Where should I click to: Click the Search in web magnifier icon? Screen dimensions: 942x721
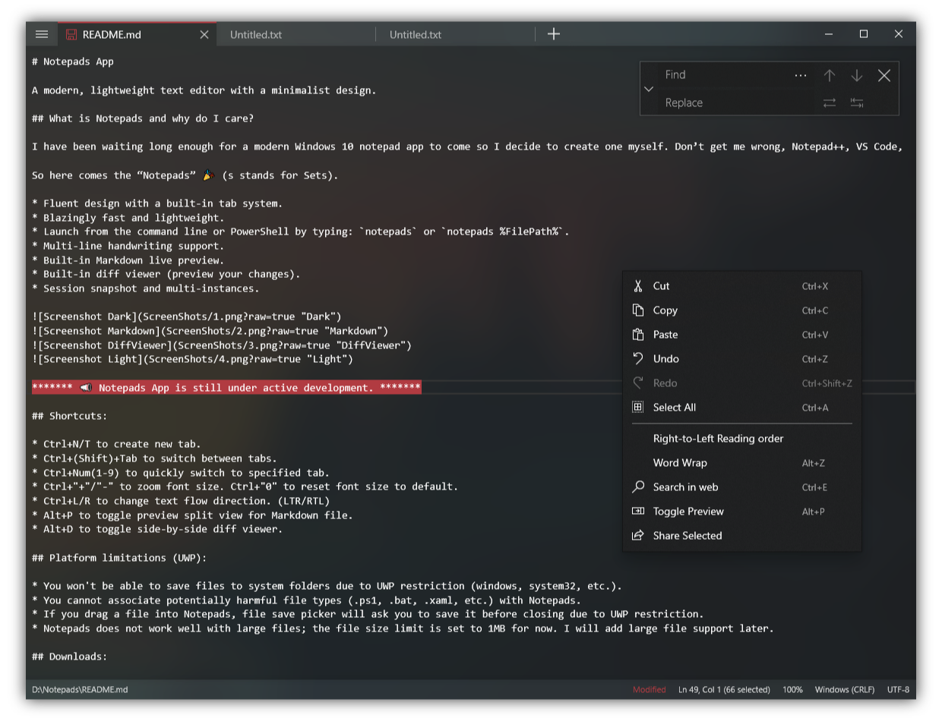tap(637, 486)
